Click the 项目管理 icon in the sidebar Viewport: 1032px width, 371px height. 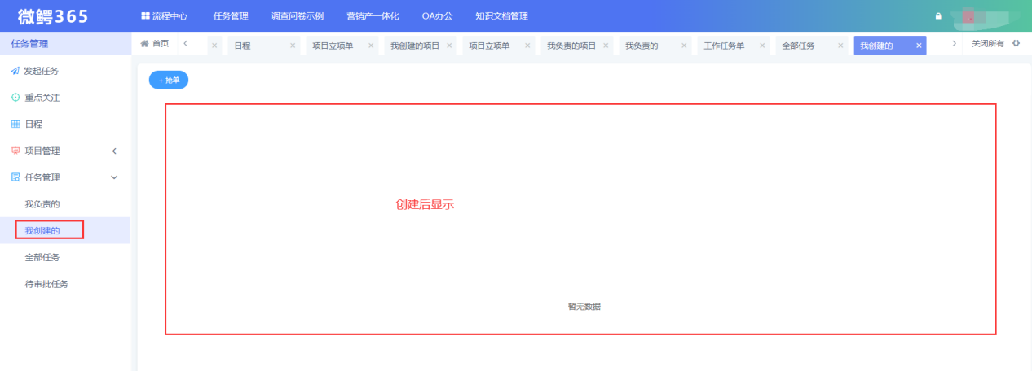point(15,151)
